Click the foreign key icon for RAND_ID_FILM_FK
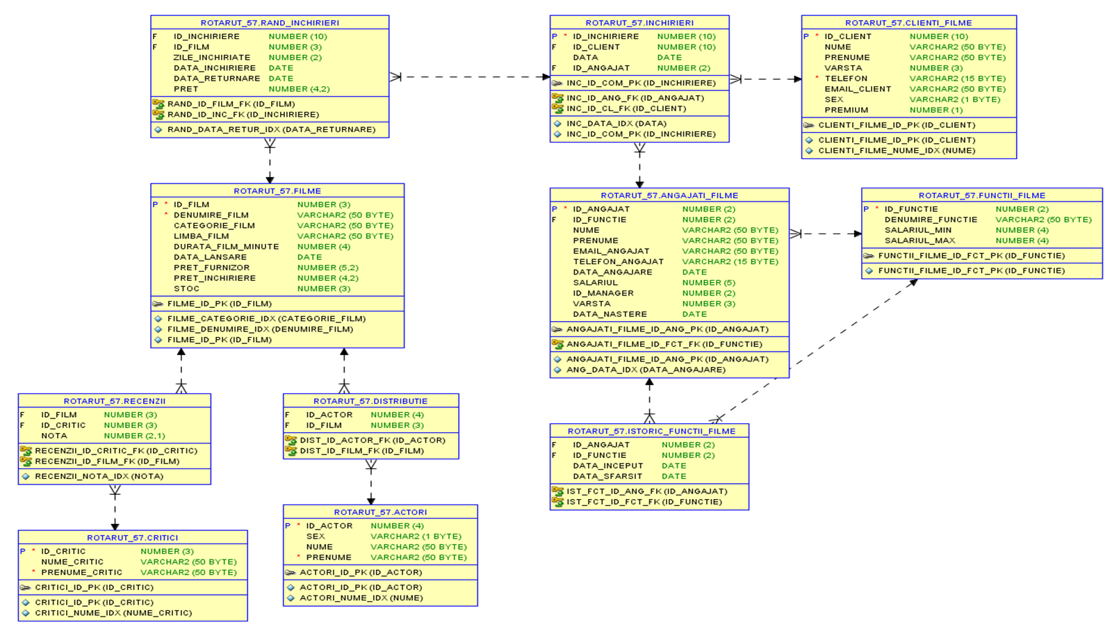1112x629 pixels. pos(158,103)
